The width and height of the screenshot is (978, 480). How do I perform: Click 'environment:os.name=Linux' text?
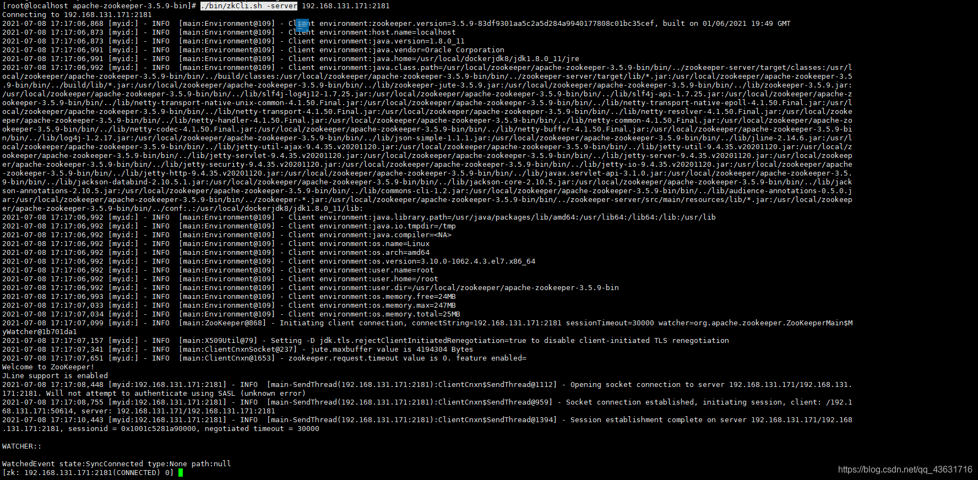[374, 244]
